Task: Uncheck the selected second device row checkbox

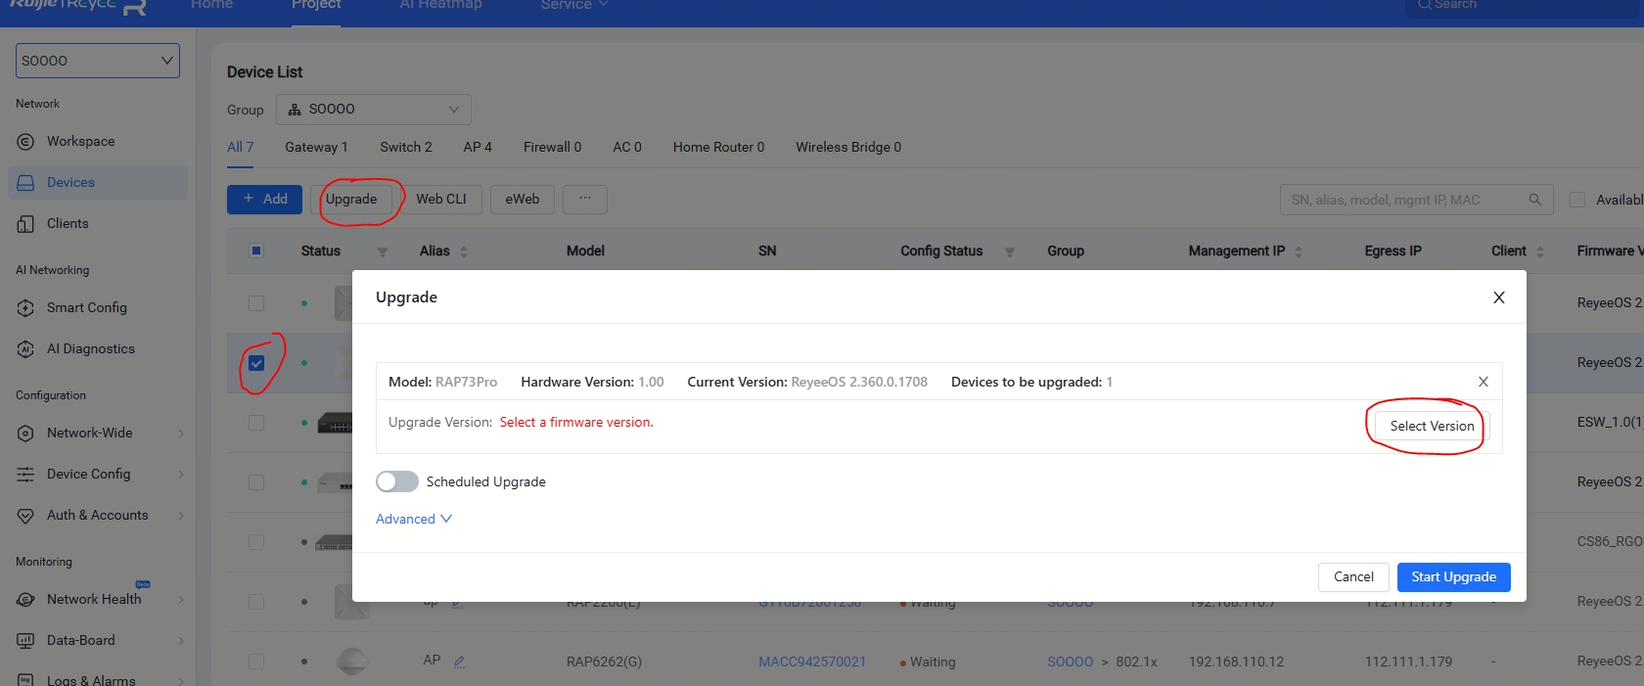Action: point(256,363)
